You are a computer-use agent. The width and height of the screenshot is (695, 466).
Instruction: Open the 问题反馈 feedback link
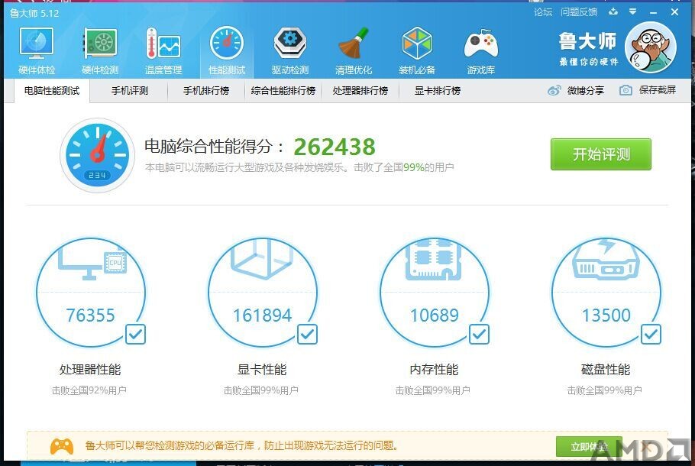tap(579, 12)
